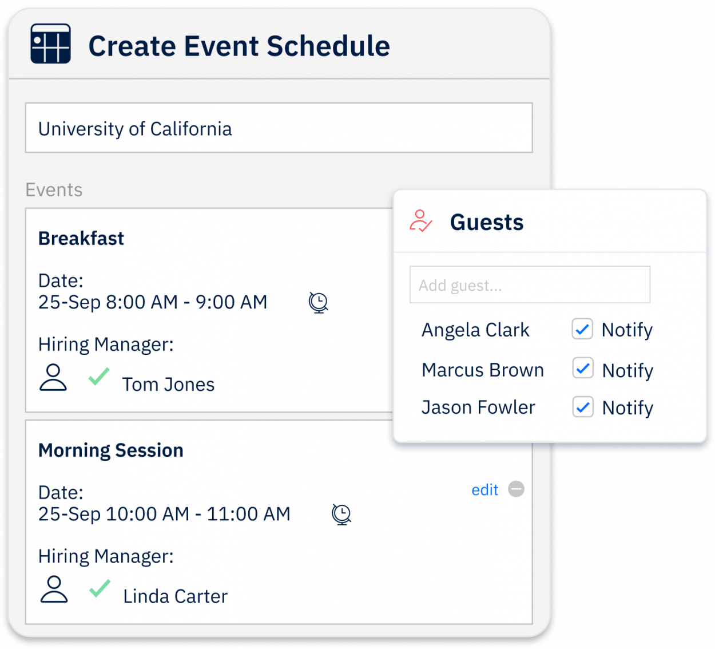Click the person icon next to Linda Carter
Viewport: 715px width, 649px height.
click(53, 589)
